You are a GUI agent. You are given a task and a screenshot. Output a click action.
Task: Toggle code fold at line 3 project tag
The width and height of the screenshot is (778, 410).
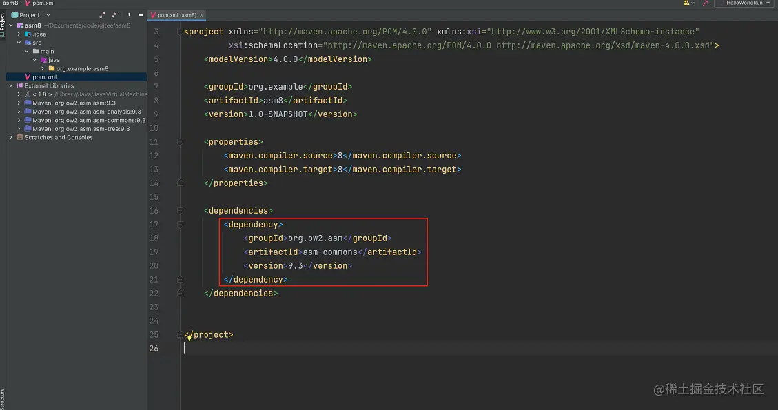[x=180, y=32]
